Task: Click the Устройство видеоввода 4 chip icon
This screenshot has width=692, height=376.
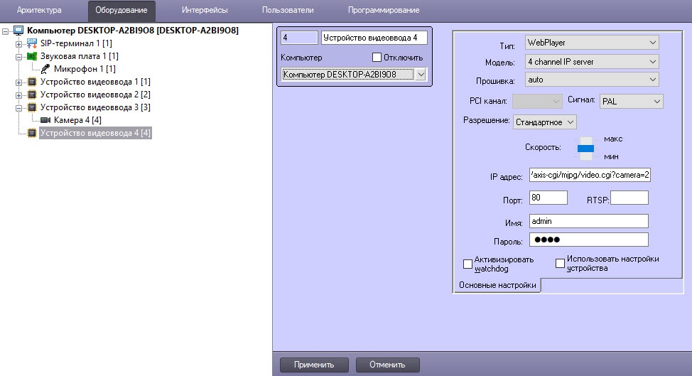Action: pos(31,133)
